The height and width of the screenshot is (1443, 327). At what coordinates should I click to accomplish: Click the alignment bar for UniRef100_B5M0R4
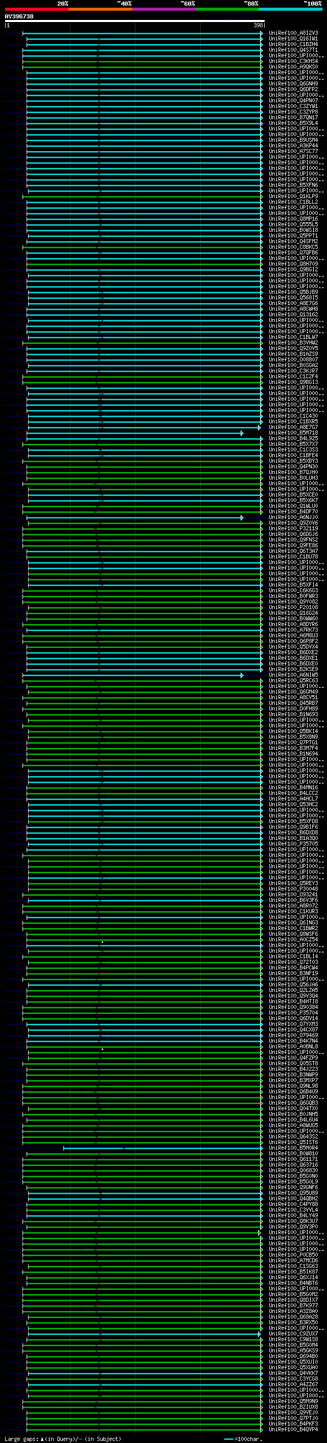coord(162,1148)
